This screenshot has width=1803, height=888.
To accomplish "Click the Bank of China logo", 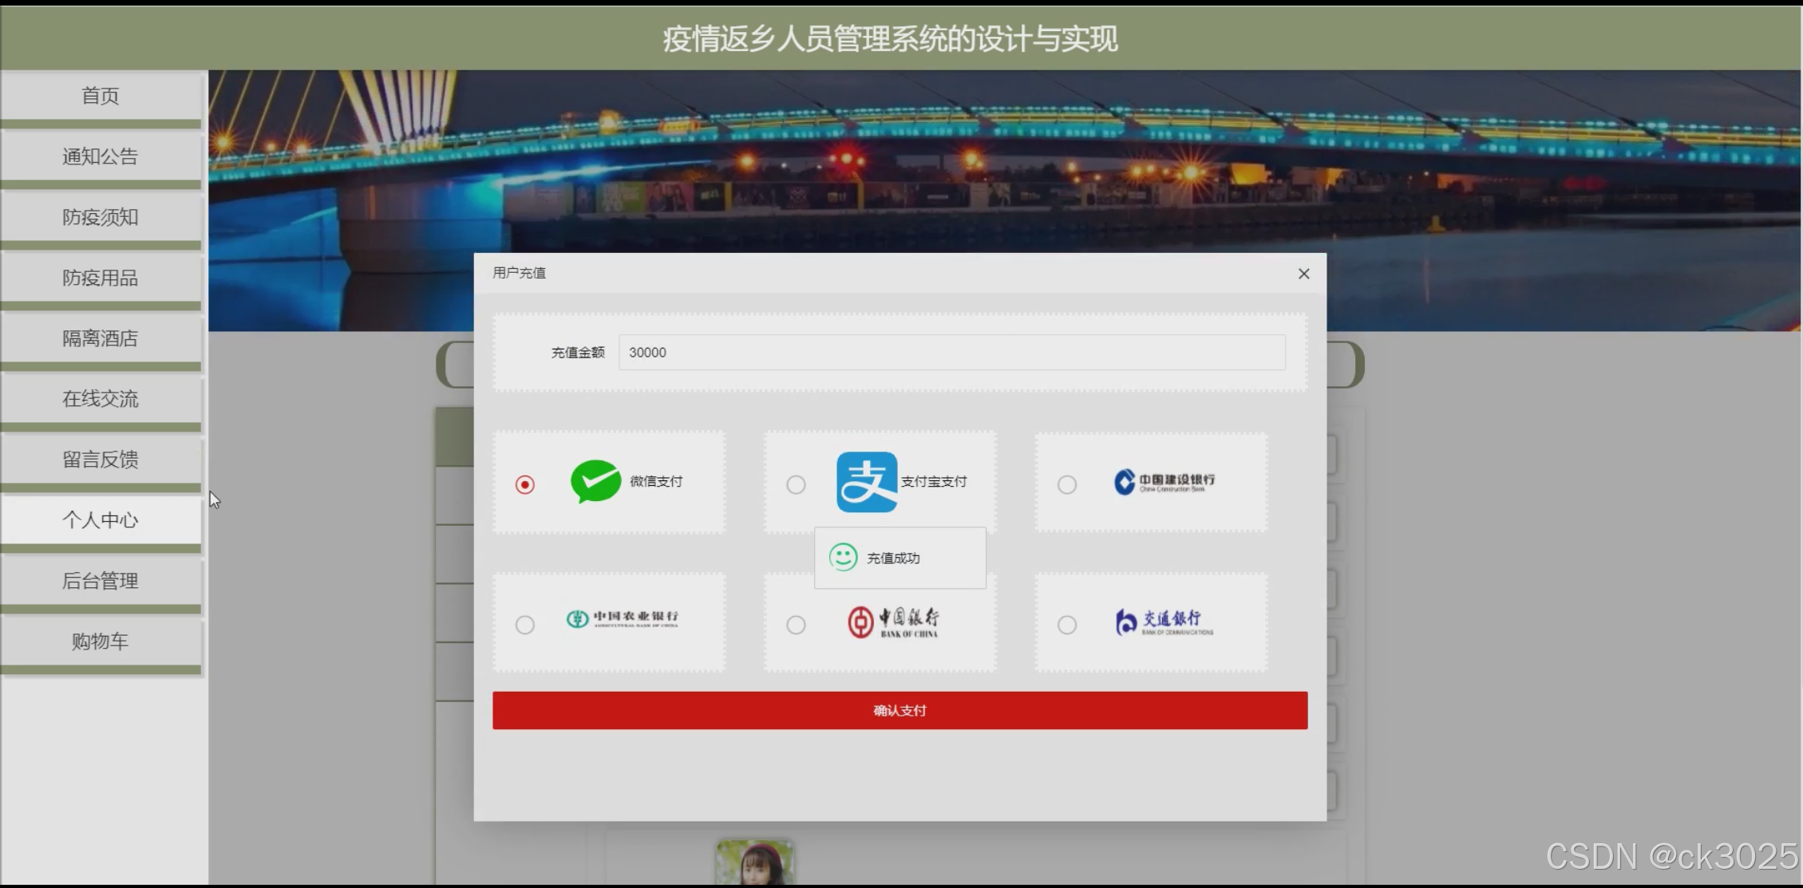I will coord(893,622).
